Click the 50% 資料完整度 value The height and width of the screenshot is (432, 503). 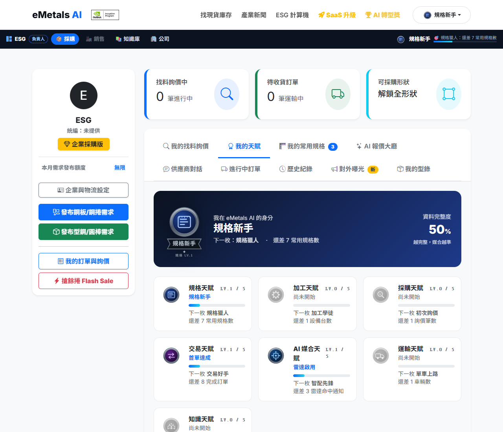(440, 229)
